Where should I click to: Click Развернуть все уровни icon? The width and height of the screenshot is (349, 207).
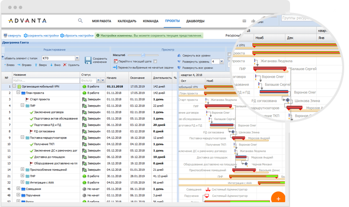[179, 68]
